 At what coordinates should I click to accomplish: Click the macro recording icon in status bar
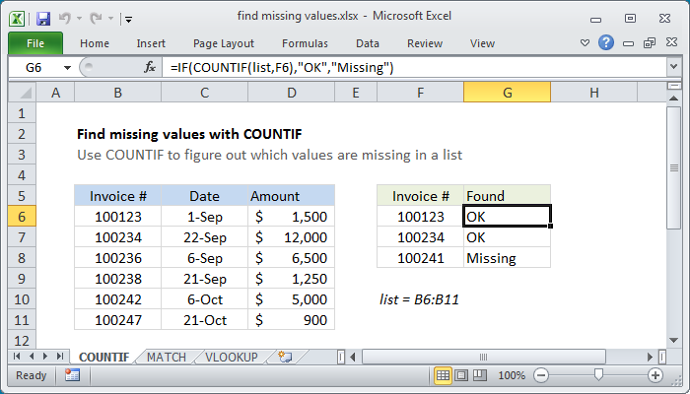click(72, 375)
